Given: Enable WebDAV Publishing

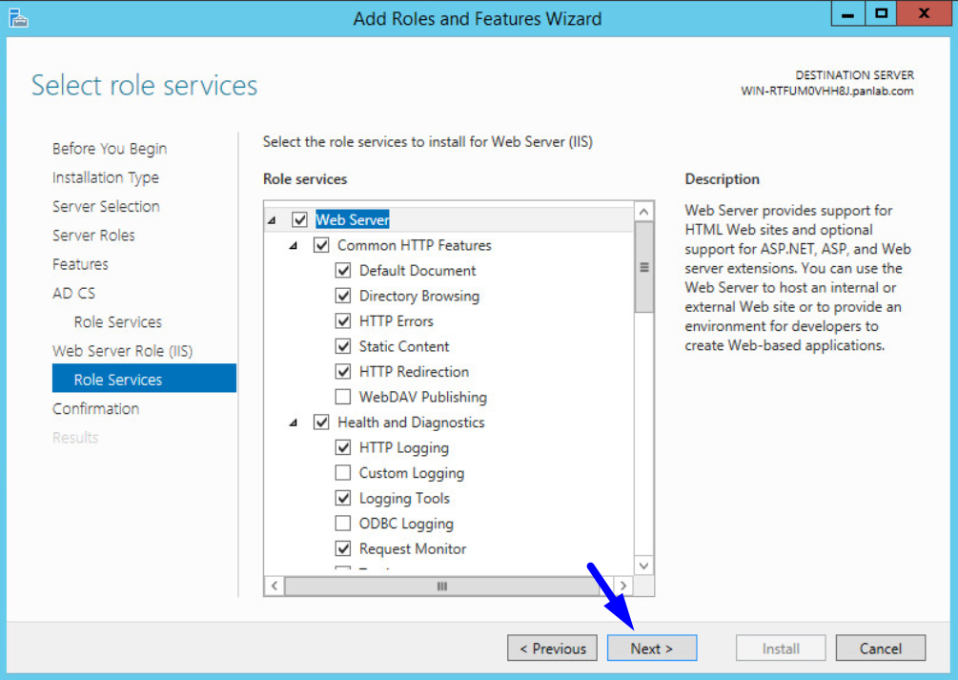Looking at the screenshot, I should [343, 397].
